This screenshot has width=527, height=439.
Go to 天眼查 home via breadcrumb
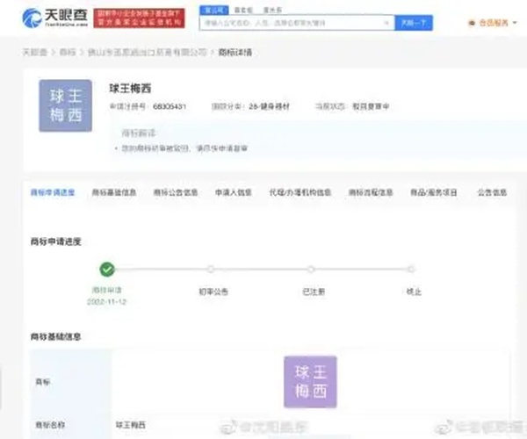(33, 53)
